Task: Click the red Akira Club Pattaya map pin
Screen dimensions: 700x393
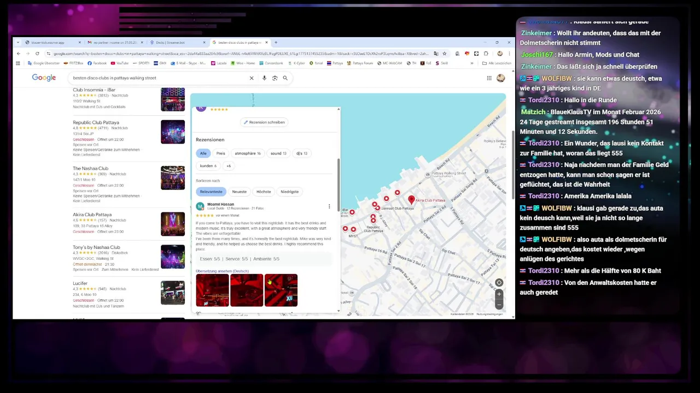Action: [411, 200]
